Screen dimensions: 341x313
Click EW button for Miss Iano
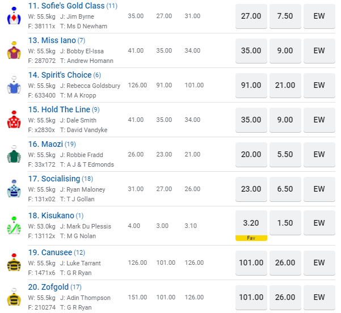[x=319, y=51]
